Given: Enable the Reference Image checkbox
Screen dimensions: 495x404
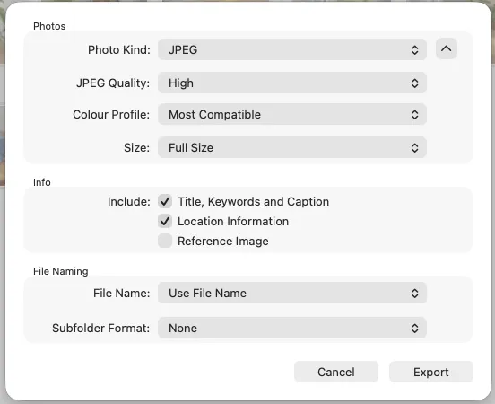Looking at the screenshot, I should (165, 241).
